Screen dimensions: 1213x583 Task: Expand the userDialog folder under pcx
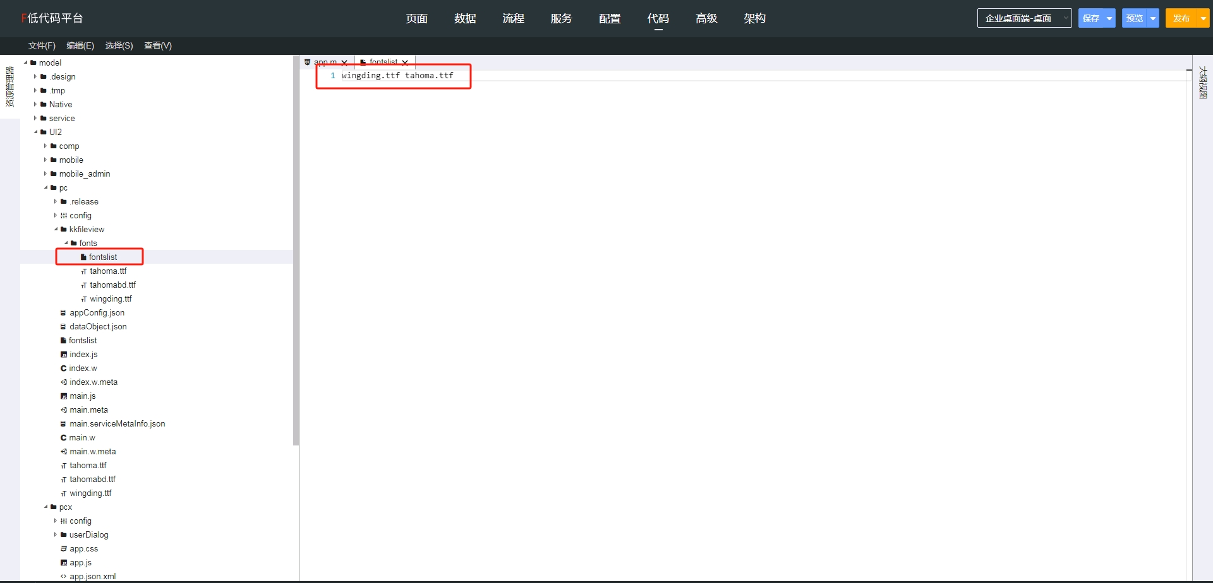(x=56, y=534)
